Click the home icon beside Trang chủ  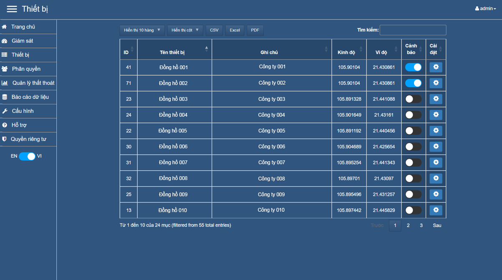[x=5, y=27]
